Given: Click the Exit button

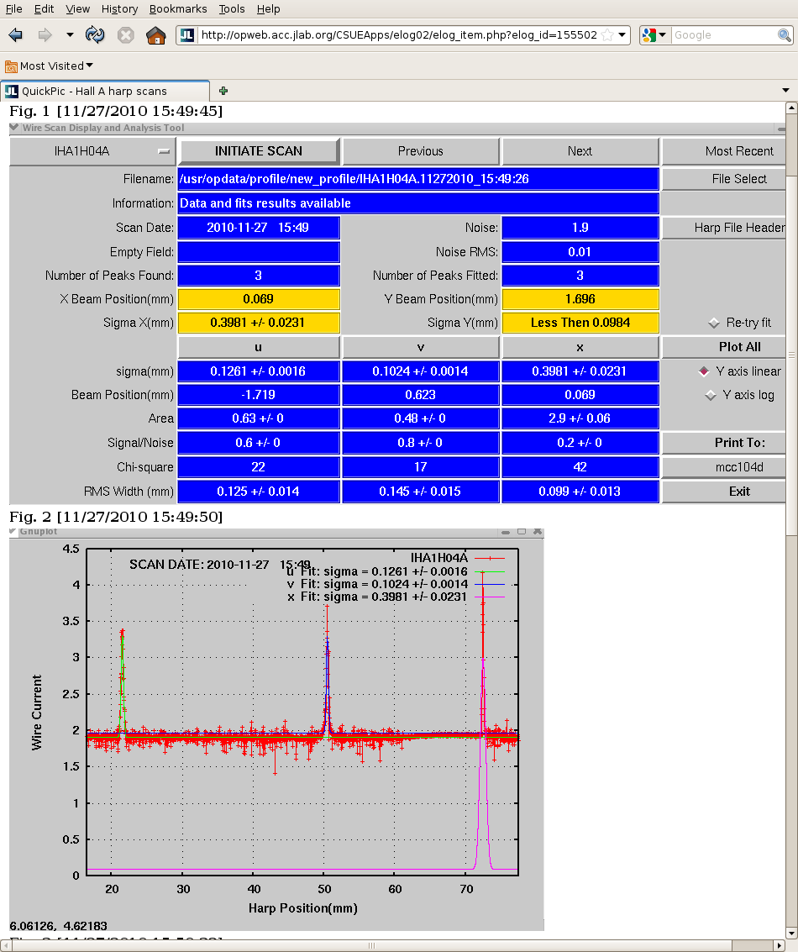Looking at the screenshot, I should (x=724, y=492).
